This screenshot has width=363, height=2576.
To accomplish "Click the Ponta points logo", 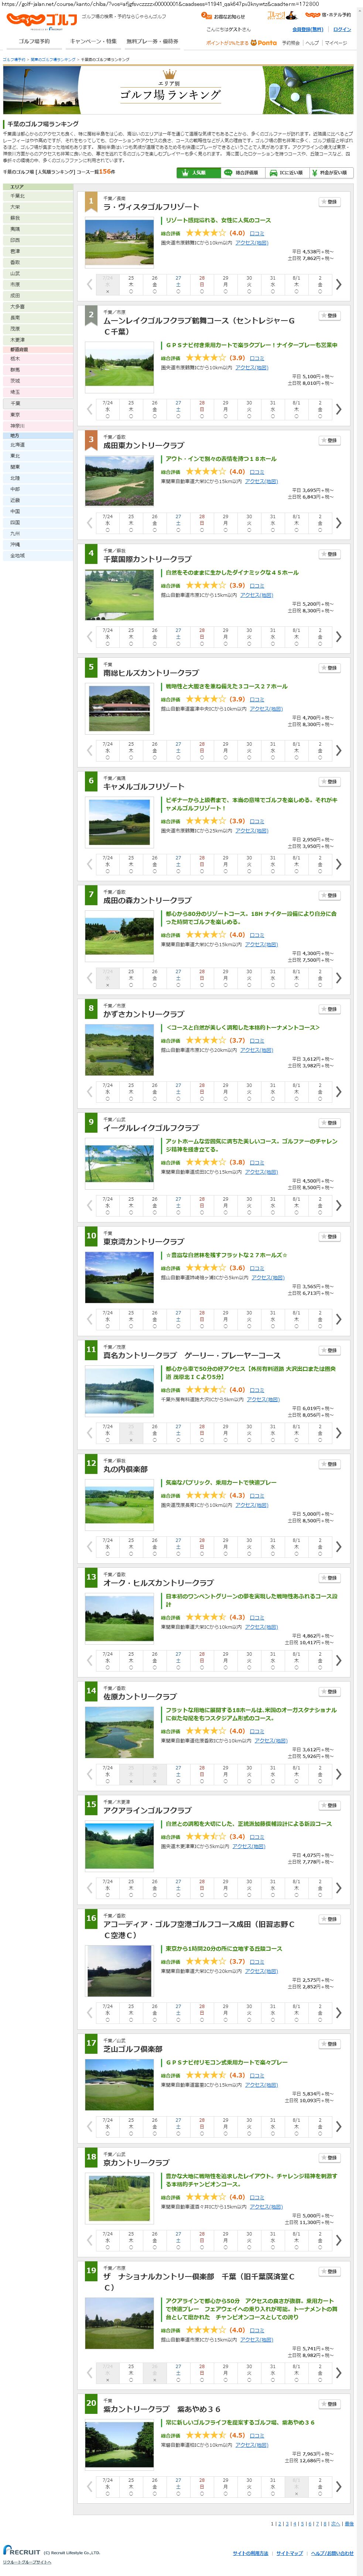I will 264,43.
